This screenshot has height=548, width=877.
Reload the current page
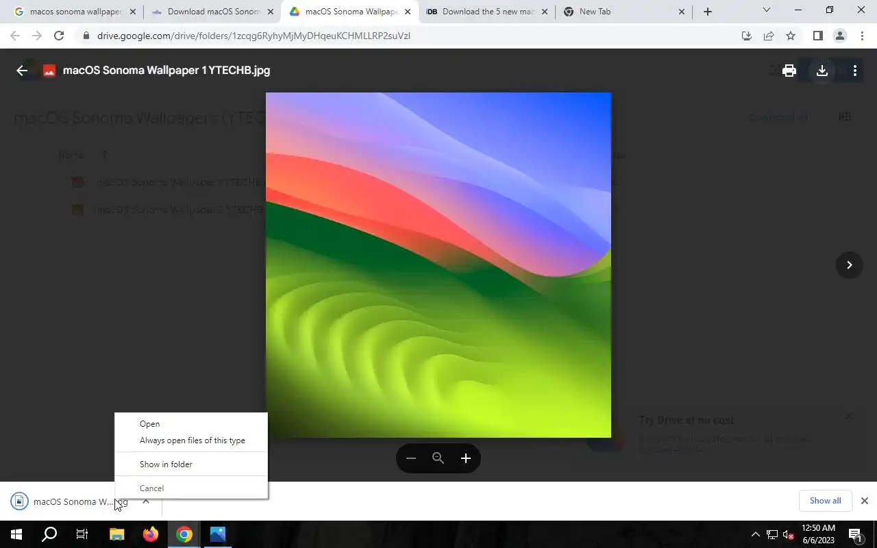point(59,36)
